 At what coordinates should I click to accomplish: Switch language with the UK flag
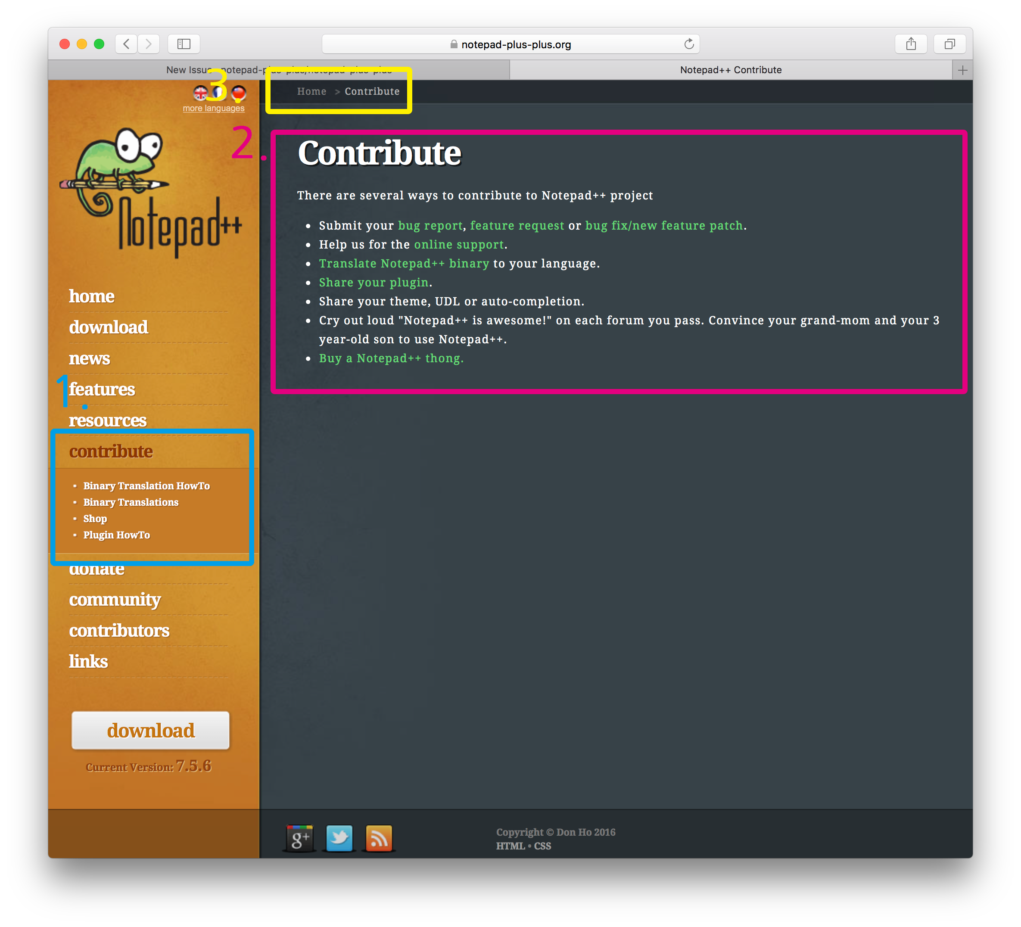point(201,93)
